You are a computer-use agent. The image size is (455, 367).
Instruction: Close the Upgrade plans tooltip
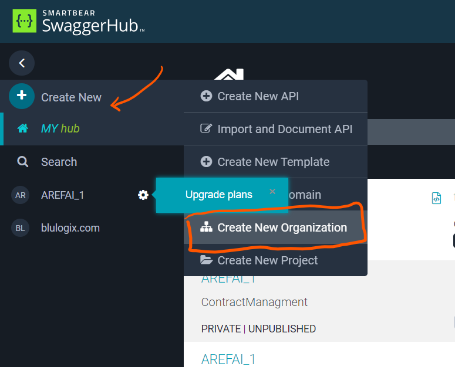(x=272, y=191)
